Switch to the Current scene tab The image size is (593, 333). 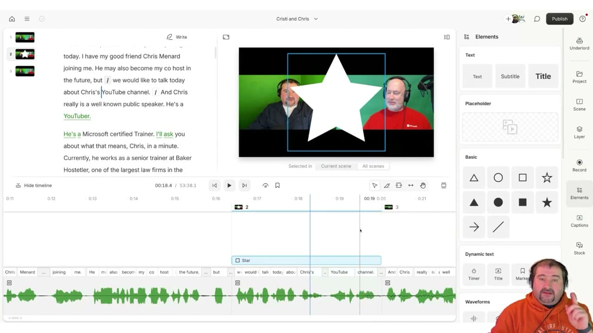point(335,166)
